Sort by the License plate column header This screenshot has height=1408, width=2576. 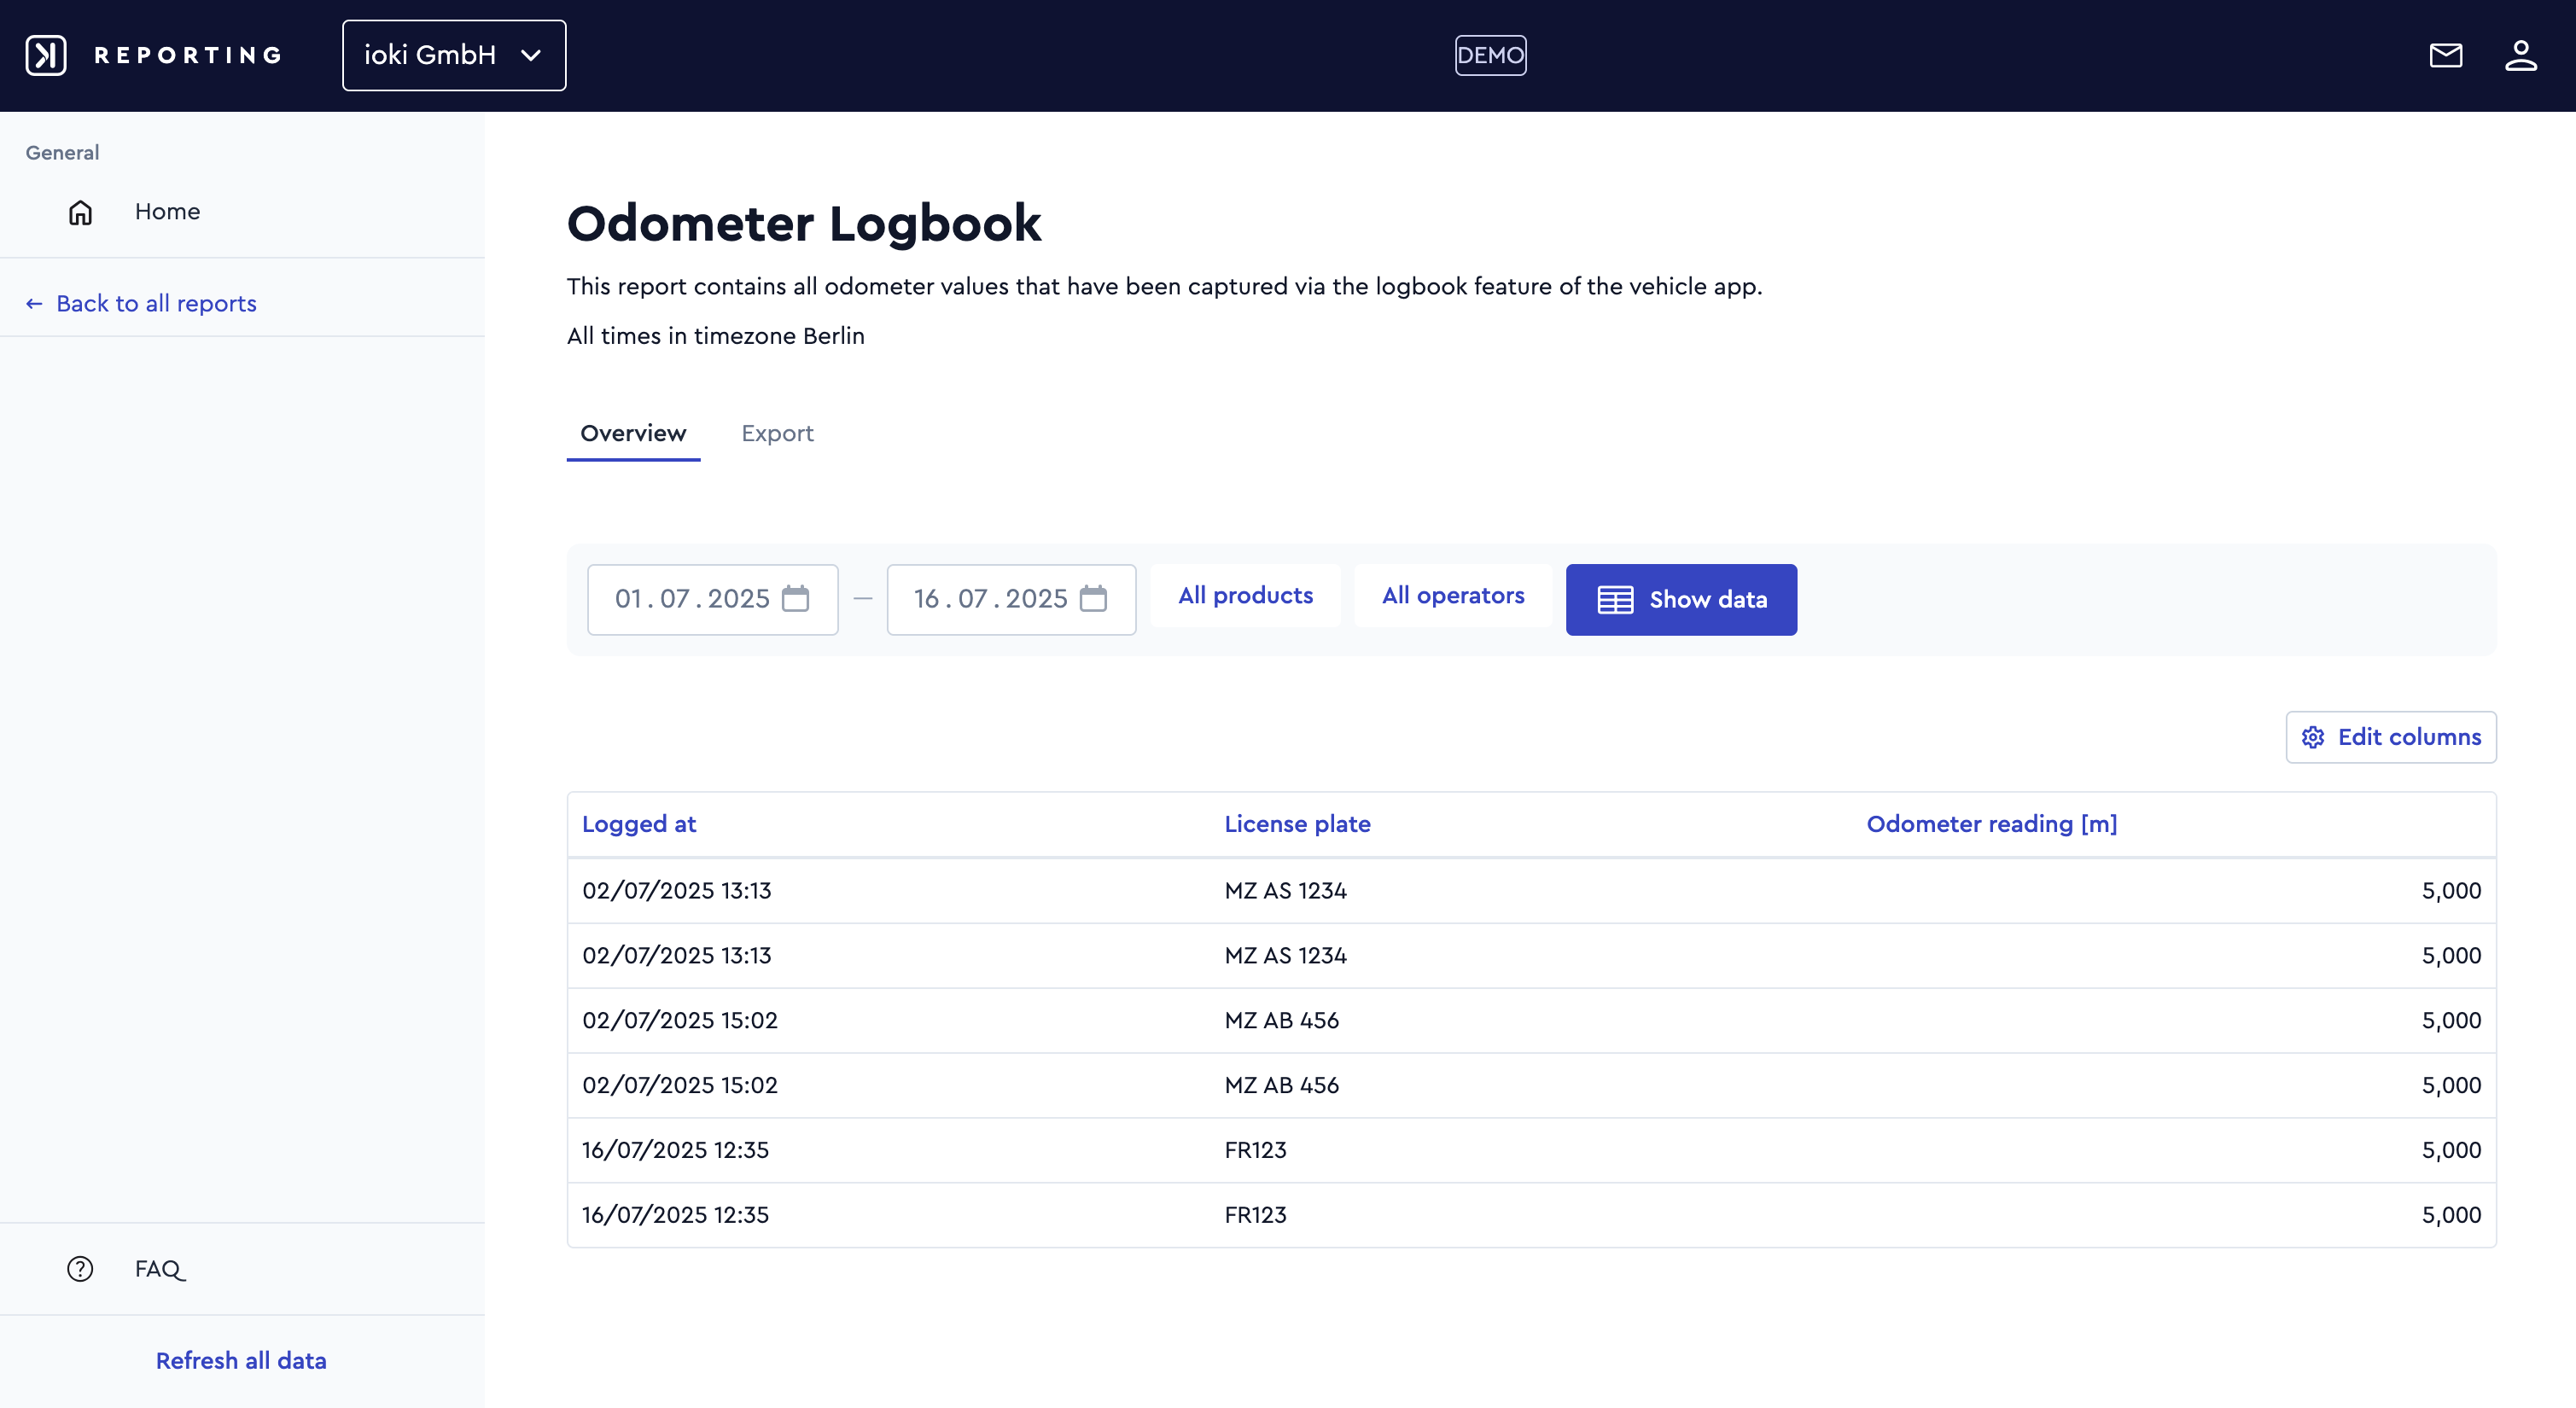pyautogui.click(x=1297, y=825)
